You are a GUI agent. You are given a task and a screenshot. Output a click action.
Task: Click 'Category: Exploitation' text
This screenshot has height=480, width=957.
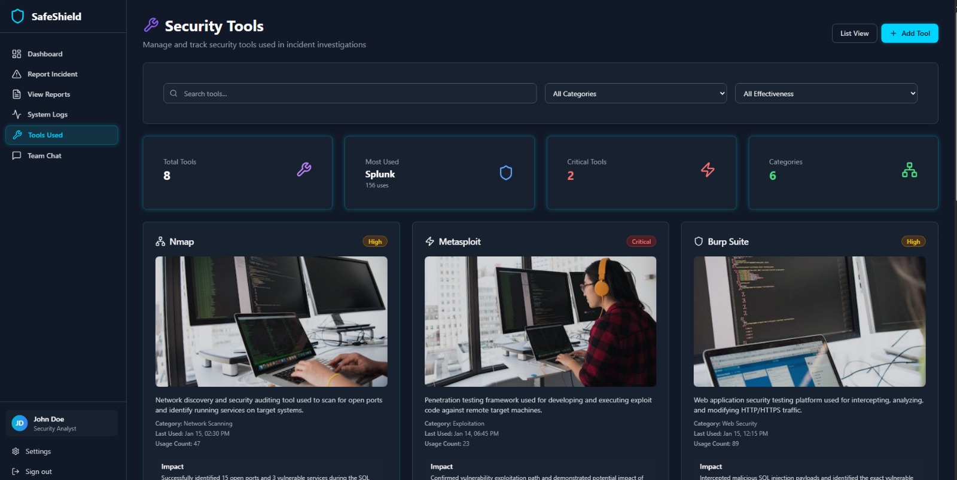(455, 423)
